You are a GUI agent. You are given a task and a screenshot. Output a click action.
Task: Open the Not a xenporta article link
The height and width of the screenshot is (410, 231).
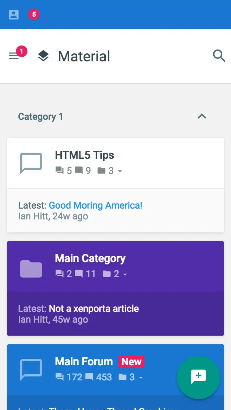94,309
